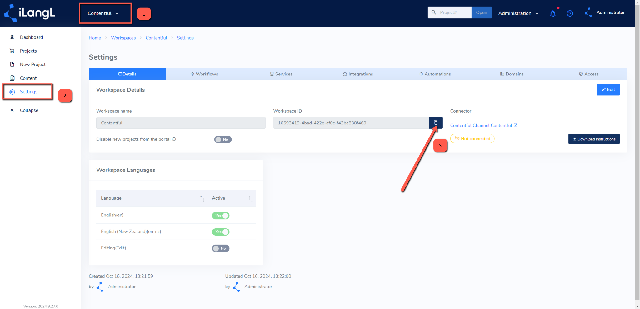
Task: Click the Home breadcrumb
Action: 95,38
